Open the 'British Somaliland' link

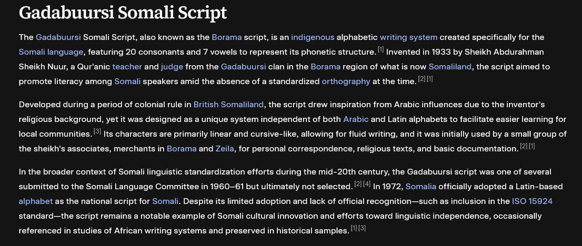point(228,105)
